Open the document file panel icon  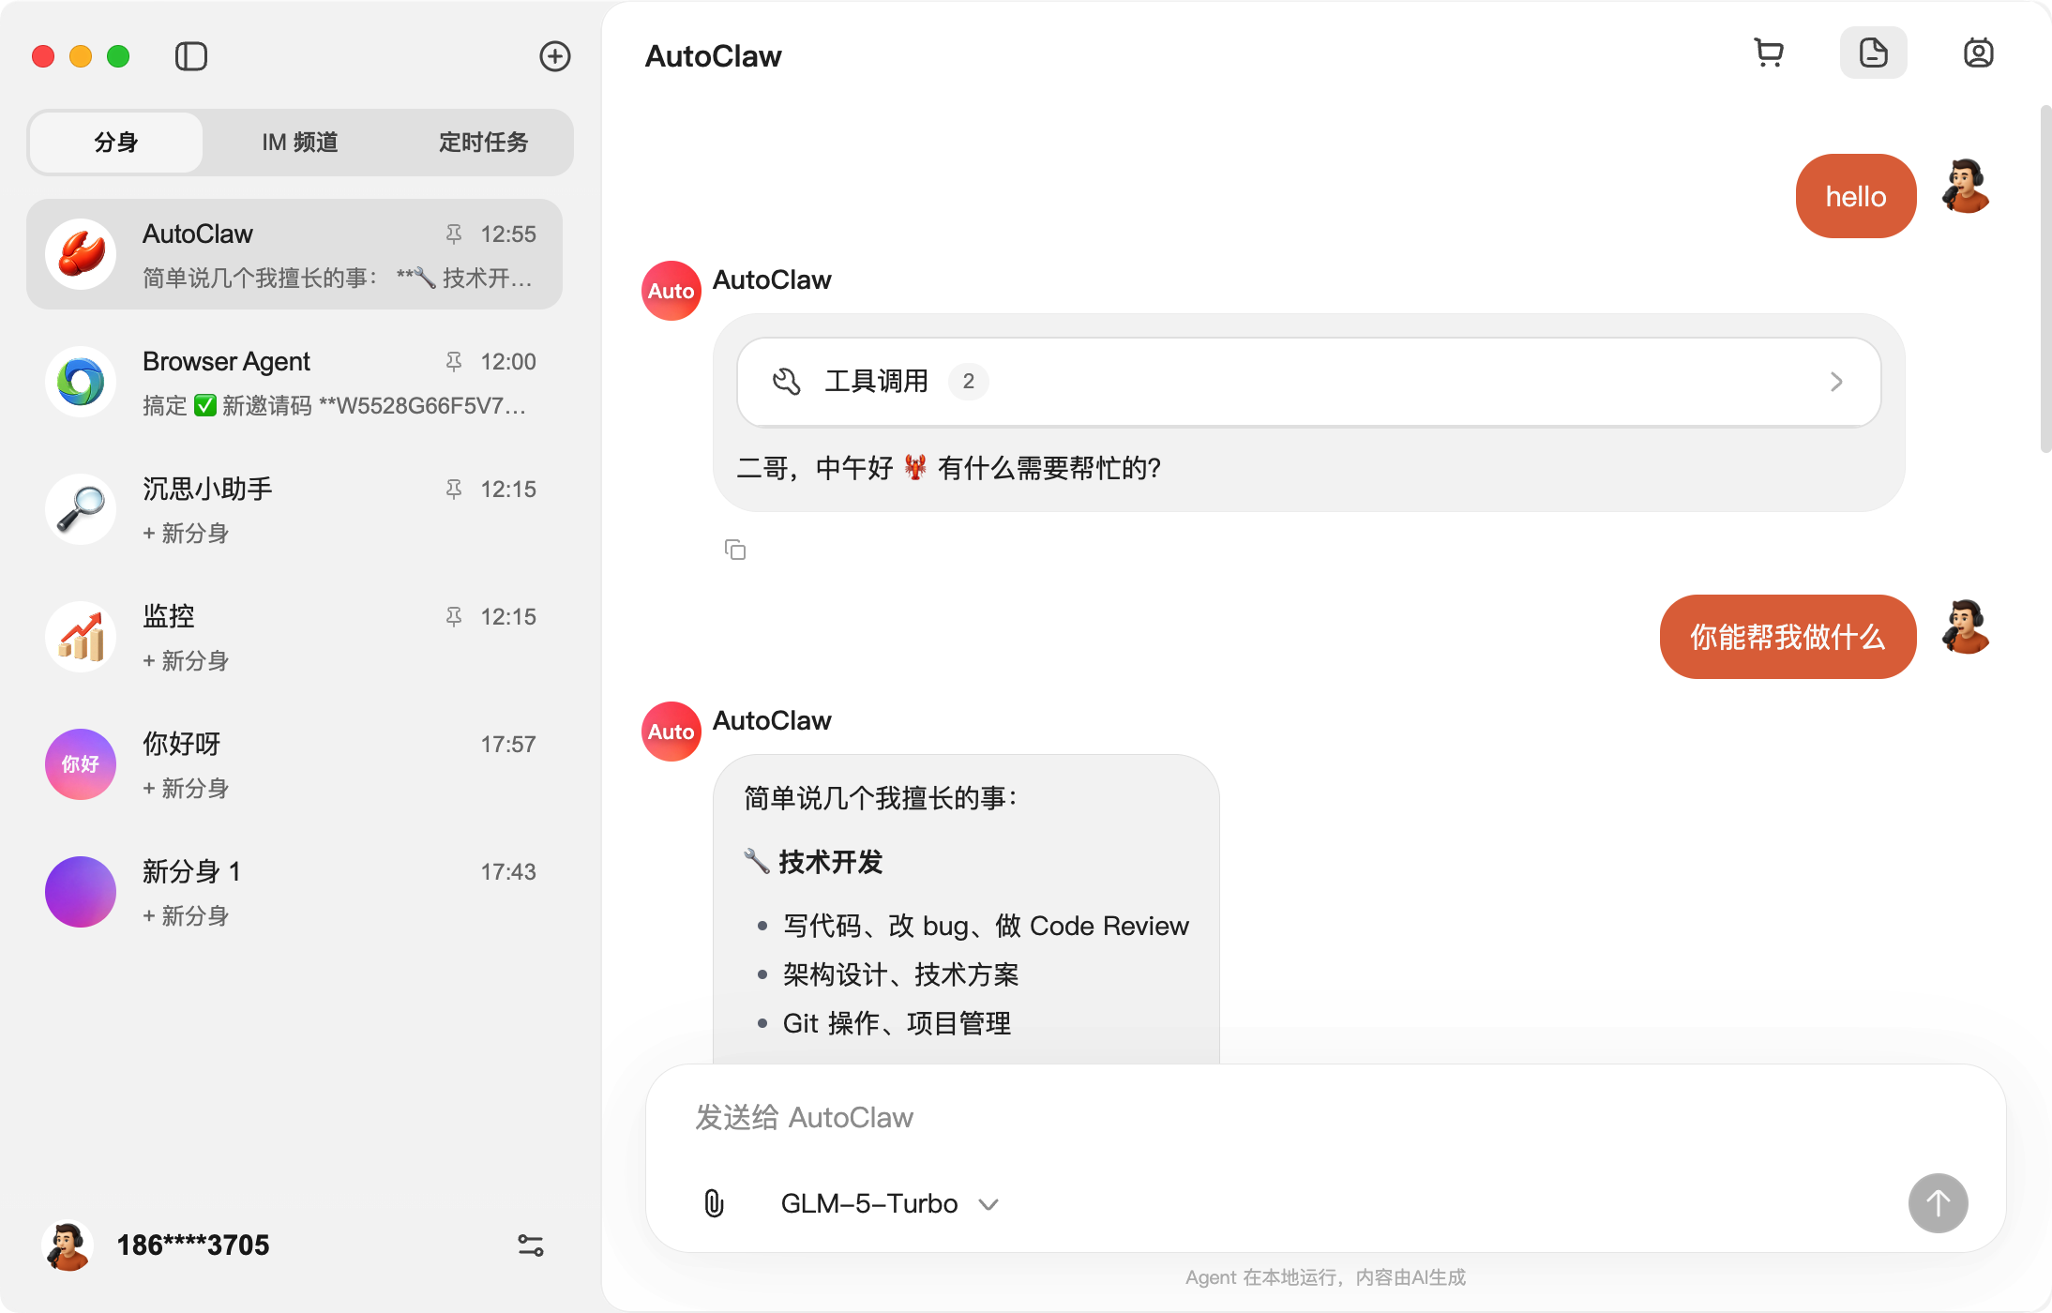(1873, 53)
